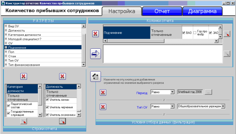Open the Общеобразовательное учреждение dropdown
Viewport: 236px width, 134px height.
pos(223,106)
